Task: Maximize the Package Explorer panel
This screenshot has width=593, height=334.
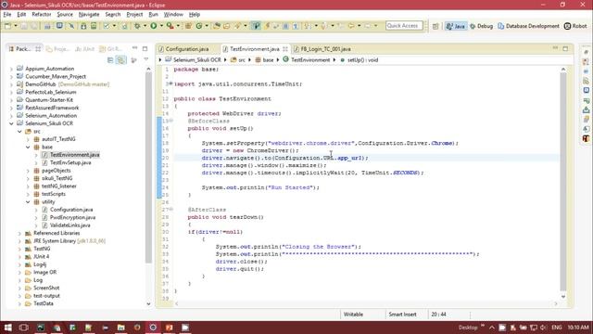Action: pos(145,48)
